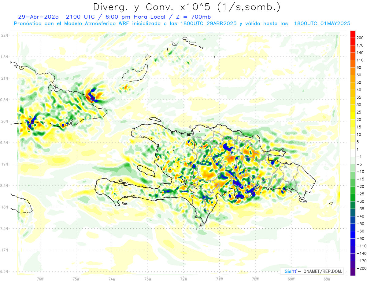Click the '74W' longitude label
The image size is (367, 283).
pyautogui.click(x=112, y=279)
